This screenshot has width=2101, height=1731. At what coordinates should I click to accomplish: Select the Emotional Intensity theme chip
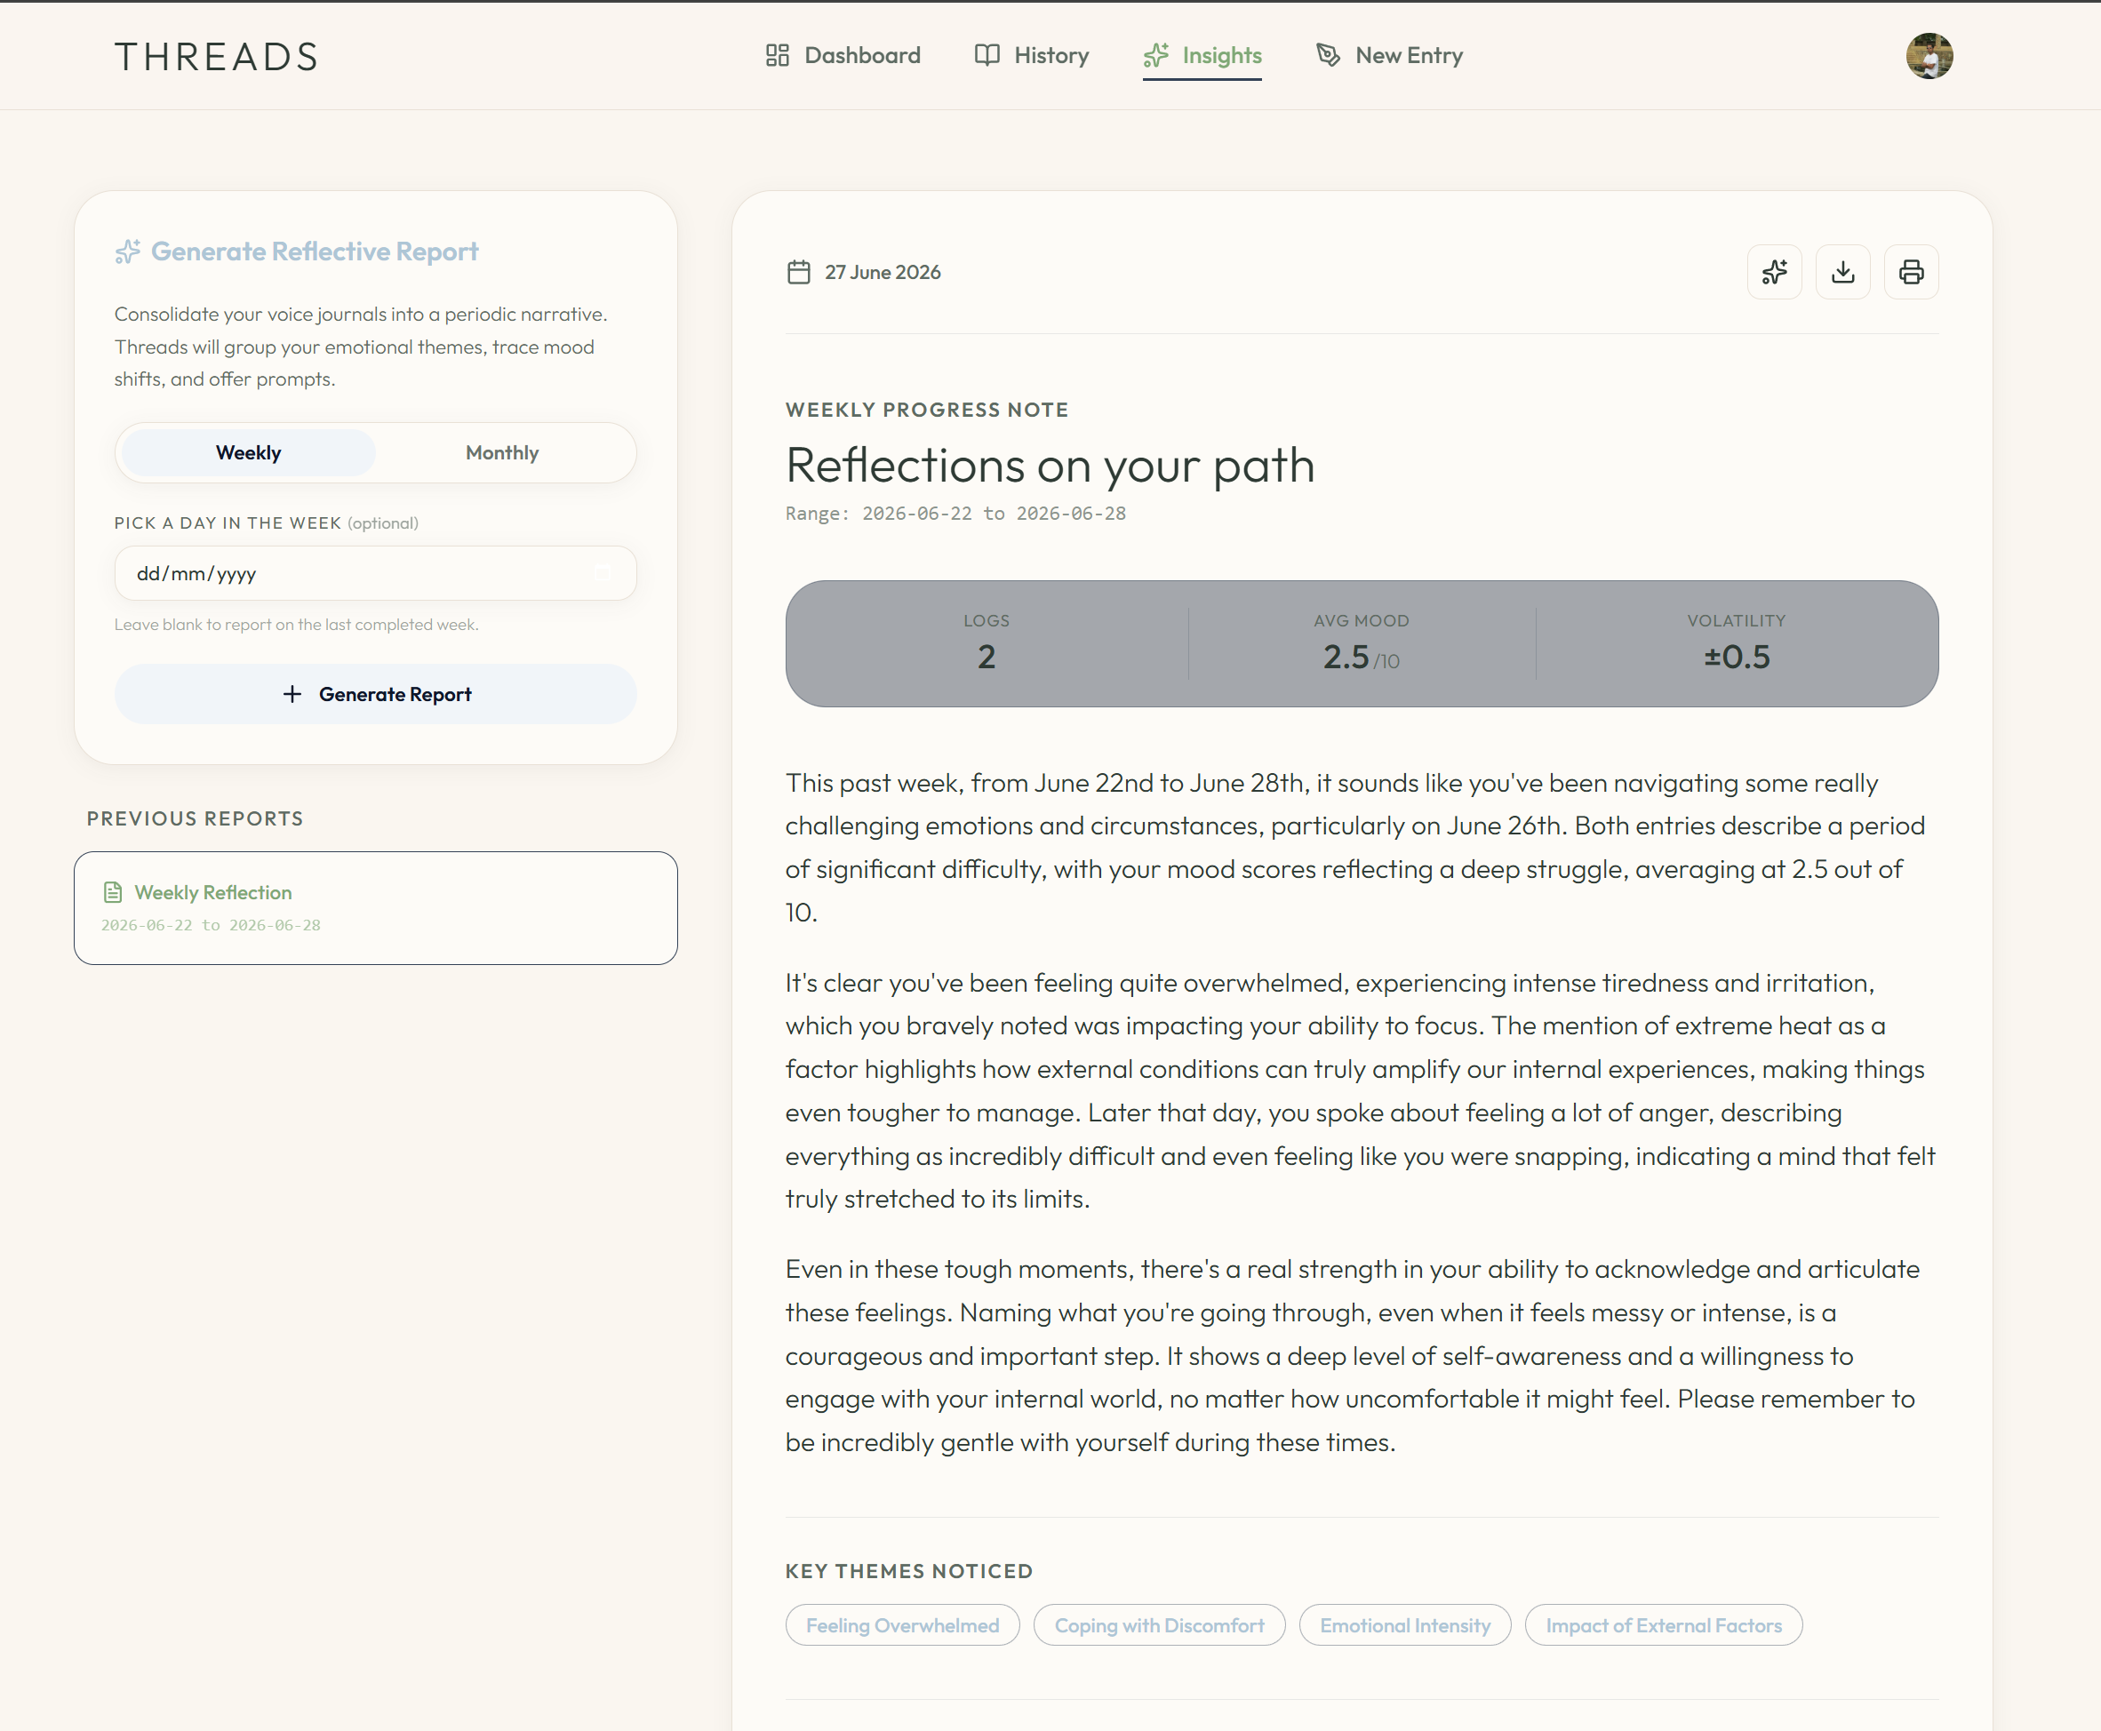tap(1404, 1625)
